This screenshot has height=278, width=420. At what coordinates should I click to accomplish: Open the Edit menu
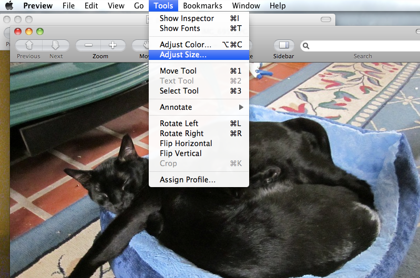pos(91,6)
